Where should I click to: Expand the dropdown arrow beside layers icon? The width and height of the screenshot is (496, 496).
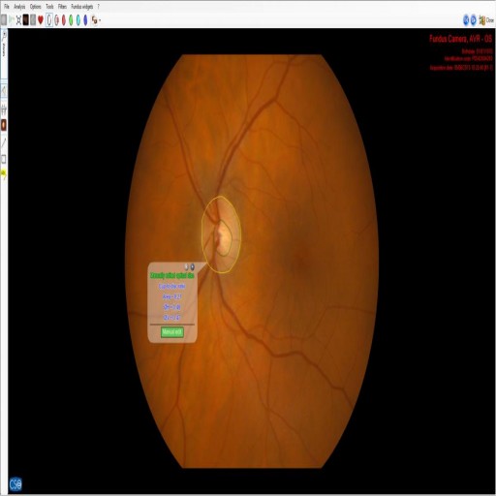(x=100, y=20)
